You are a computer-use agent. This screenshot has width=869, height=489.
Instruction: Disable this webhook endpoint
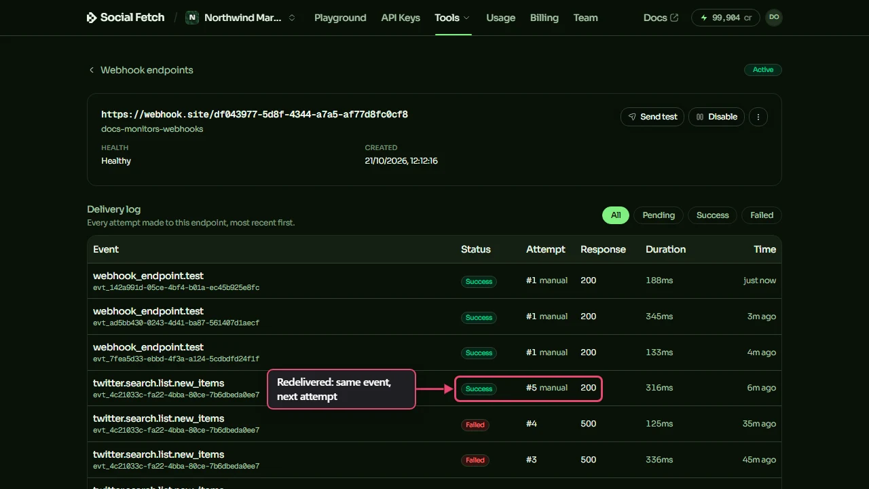point(717,117)
